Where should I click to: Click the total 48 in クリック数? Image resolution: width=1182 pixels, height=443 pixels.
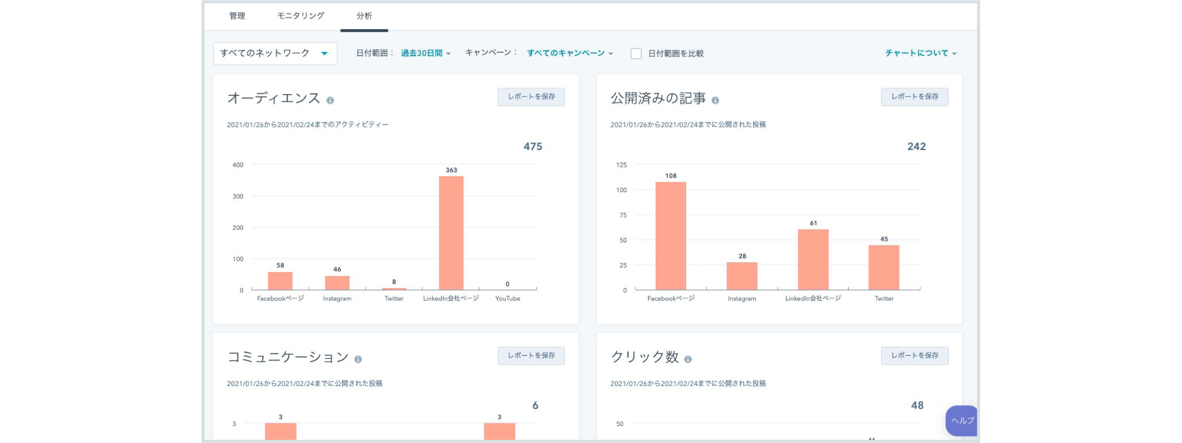917,405
